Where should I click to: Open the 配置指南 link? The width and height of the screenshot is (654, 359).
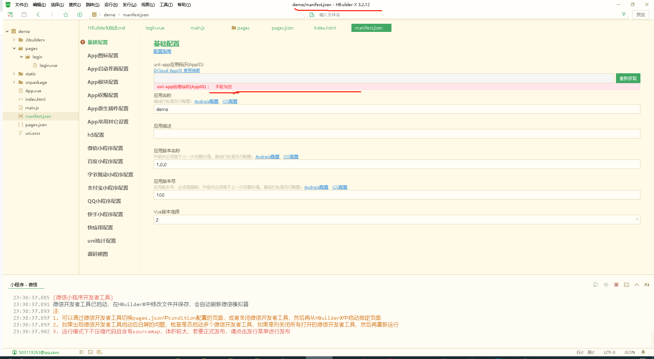tap(162, 51)
